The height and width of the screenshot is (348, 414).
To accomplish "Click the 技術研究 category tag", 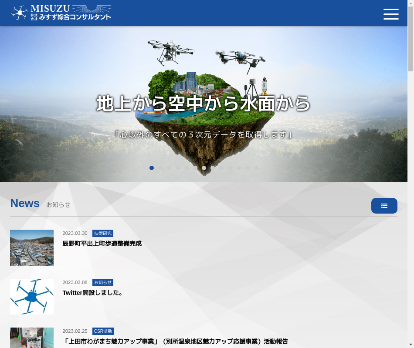I will 103,234.
